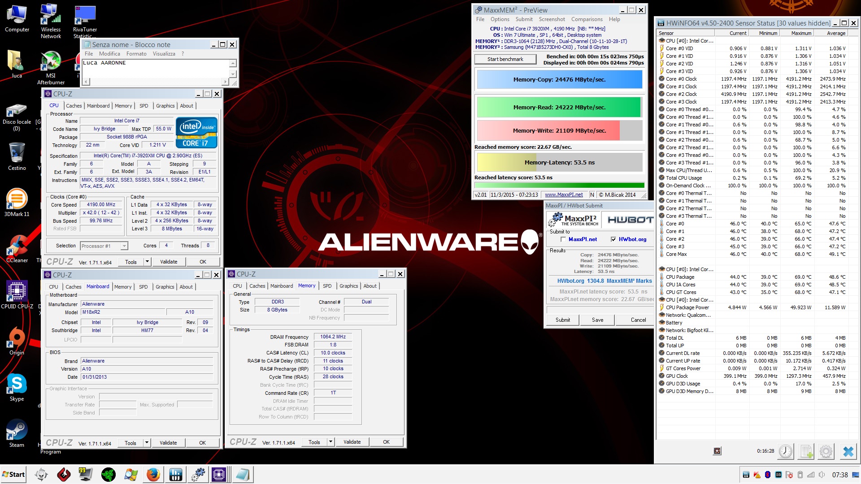Switch to Graphics tab in CPU-Z Mainboard window

tap(165, 287)
